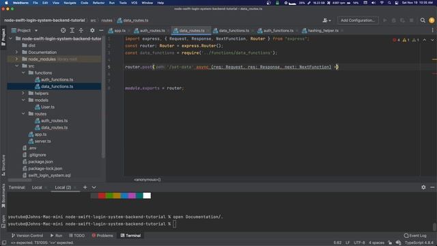Click Expand All in Project panel
The image size is (437, 246).
(72, 30)
